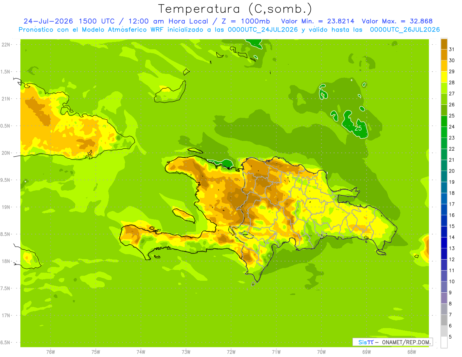Screen dimensions: 462x357
Task: Click the white legend swatch below 5
Action: 444,342
